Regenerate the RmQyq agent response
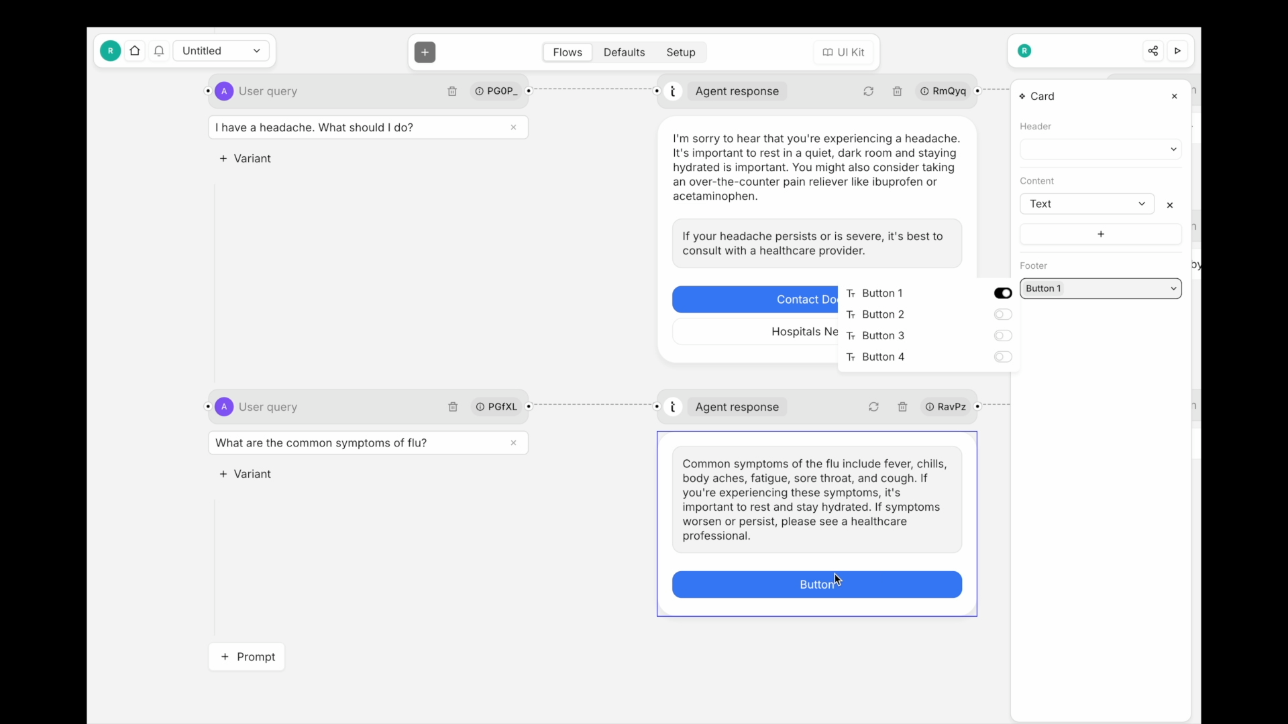This screenshot has height=724, width=1288. tap(868, 91)
